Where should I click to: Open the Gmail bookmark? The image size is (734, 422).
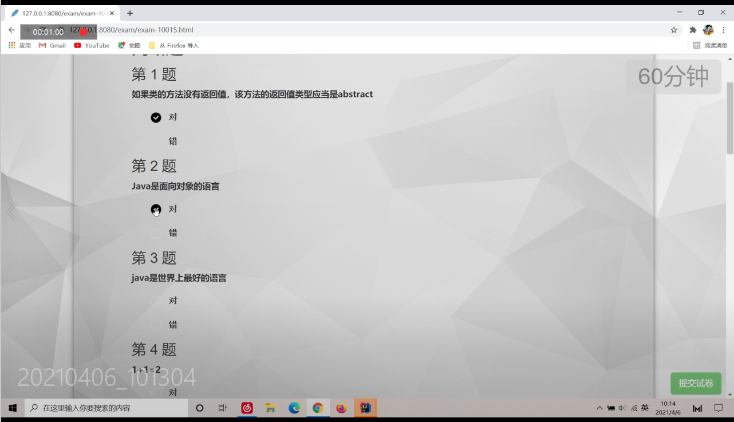point(52,46)
